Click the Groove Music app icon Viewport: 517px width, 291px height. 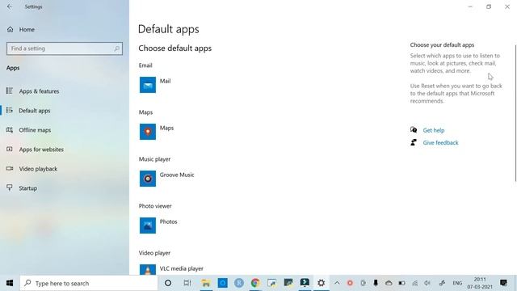tap(147, 179)
